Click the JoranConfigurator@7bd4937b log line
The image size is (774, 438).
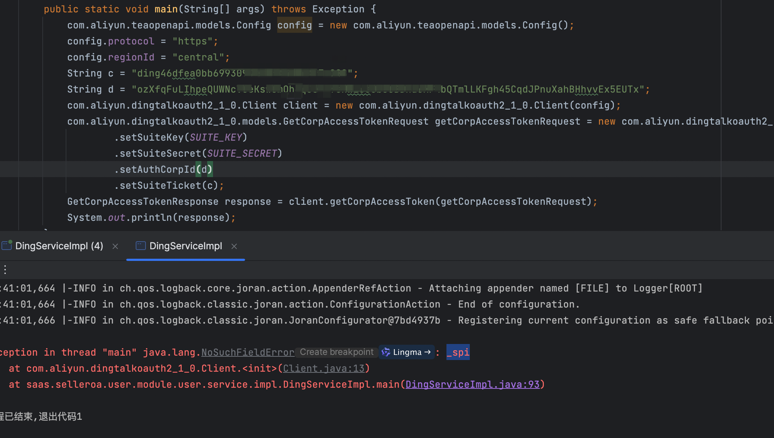click(x=387, y=320)
